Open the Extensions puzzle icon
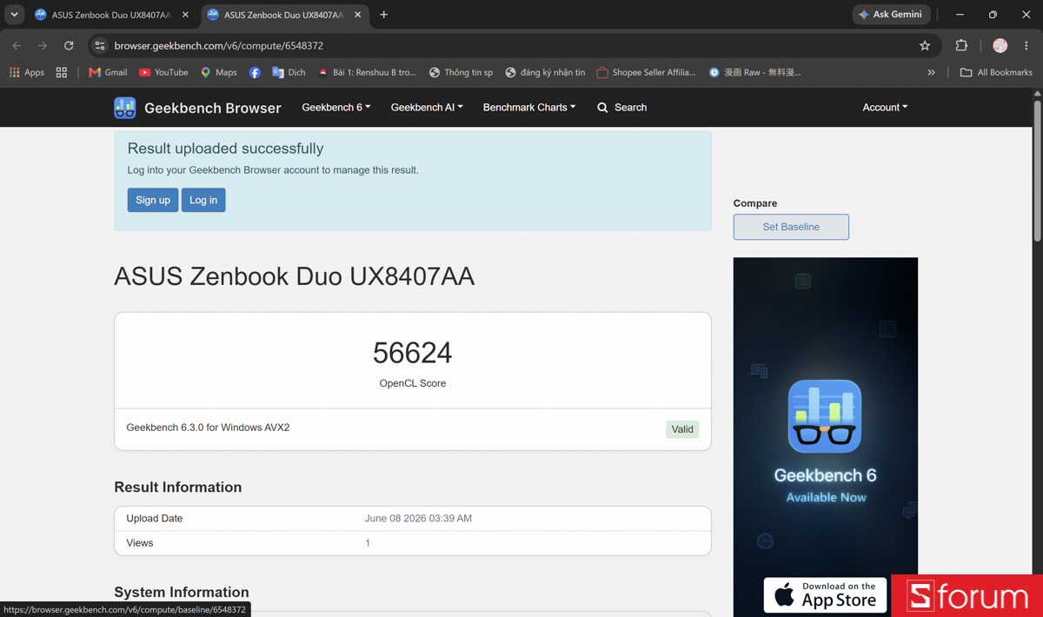The image size is (1043, 617). coord(961,45)
